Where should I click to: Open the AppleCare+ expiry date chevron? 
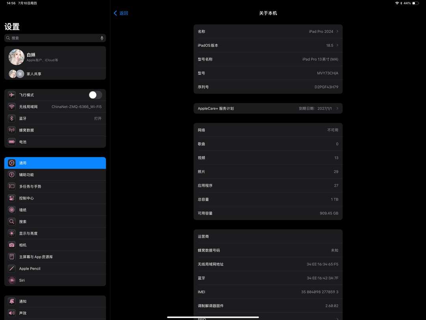pyautogui.click(x=337, y=108)
